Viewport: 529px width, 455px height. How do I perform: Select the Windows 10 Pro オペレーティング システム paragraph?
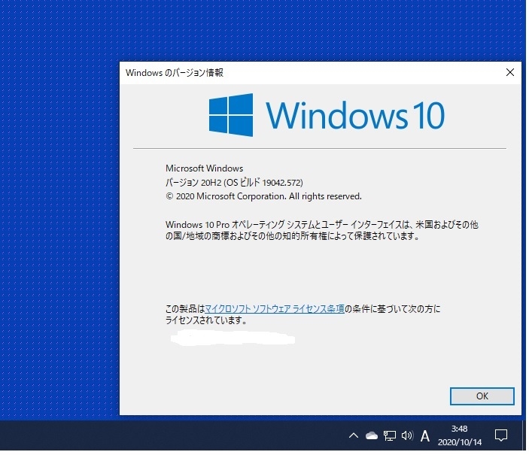click(322, 230)
